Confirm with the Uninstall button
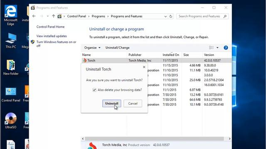Screen dimensions: 266x149 pos(112,103)
